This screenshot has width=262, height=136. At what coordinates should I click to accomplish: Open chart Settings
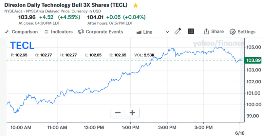[243, 32]
